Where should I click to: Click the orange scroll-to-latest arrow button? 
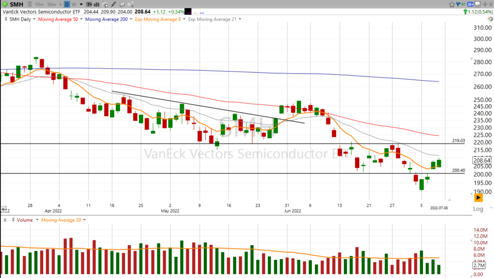click(479, 197)
